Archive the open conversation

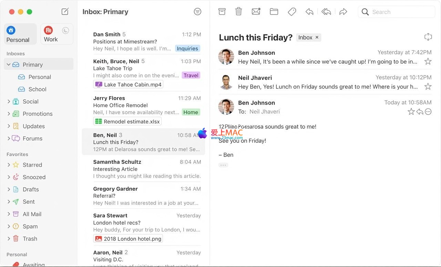coord(222,12)
